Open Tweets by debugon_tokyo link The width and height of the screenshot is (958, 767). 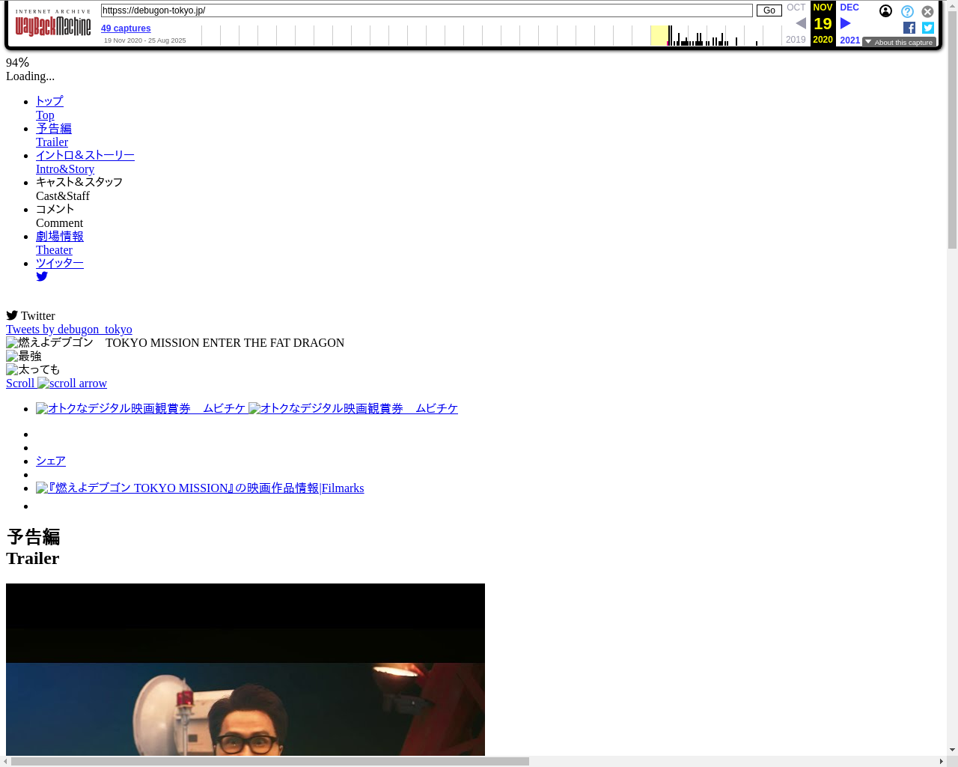click(x=69, y=330)
